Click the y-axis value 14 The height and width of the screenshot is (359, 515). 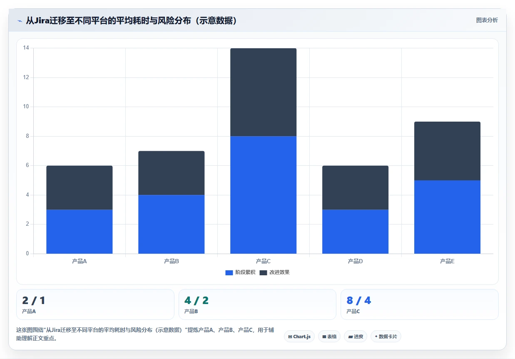pos(26,48)
